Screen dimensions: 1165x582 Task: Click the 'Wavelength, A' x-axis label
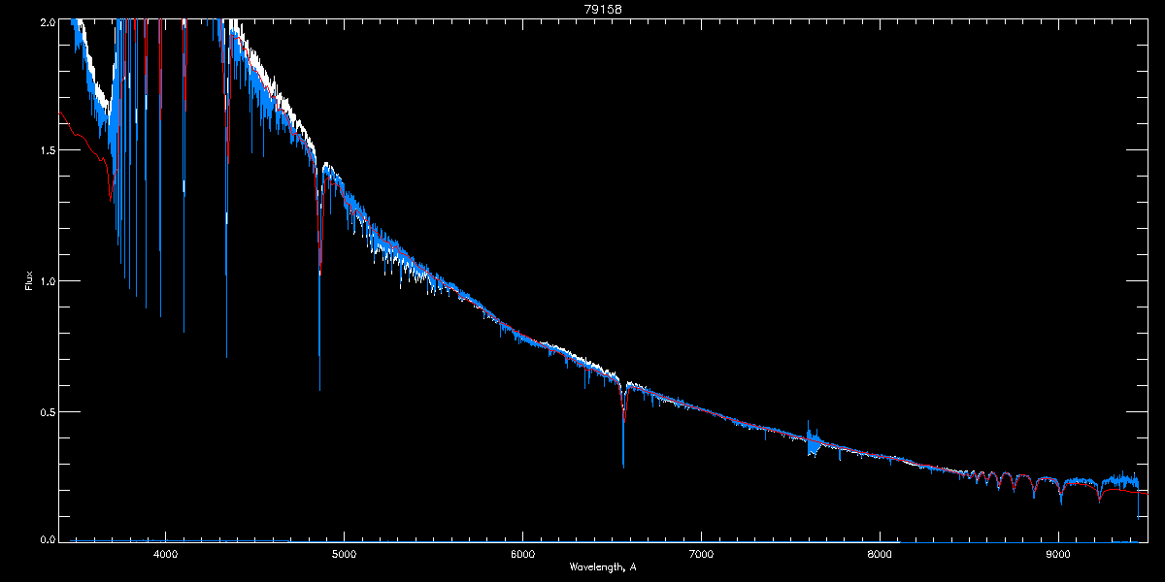603,566
